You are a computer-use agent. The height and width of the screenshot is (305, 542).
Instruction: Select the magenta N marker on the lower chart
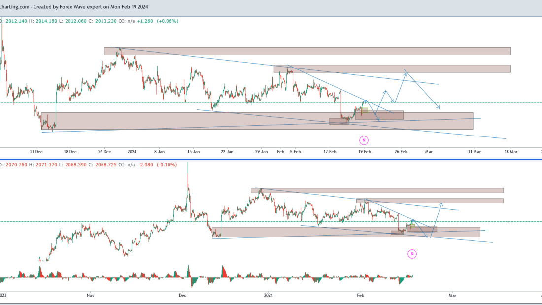point(412,253)
